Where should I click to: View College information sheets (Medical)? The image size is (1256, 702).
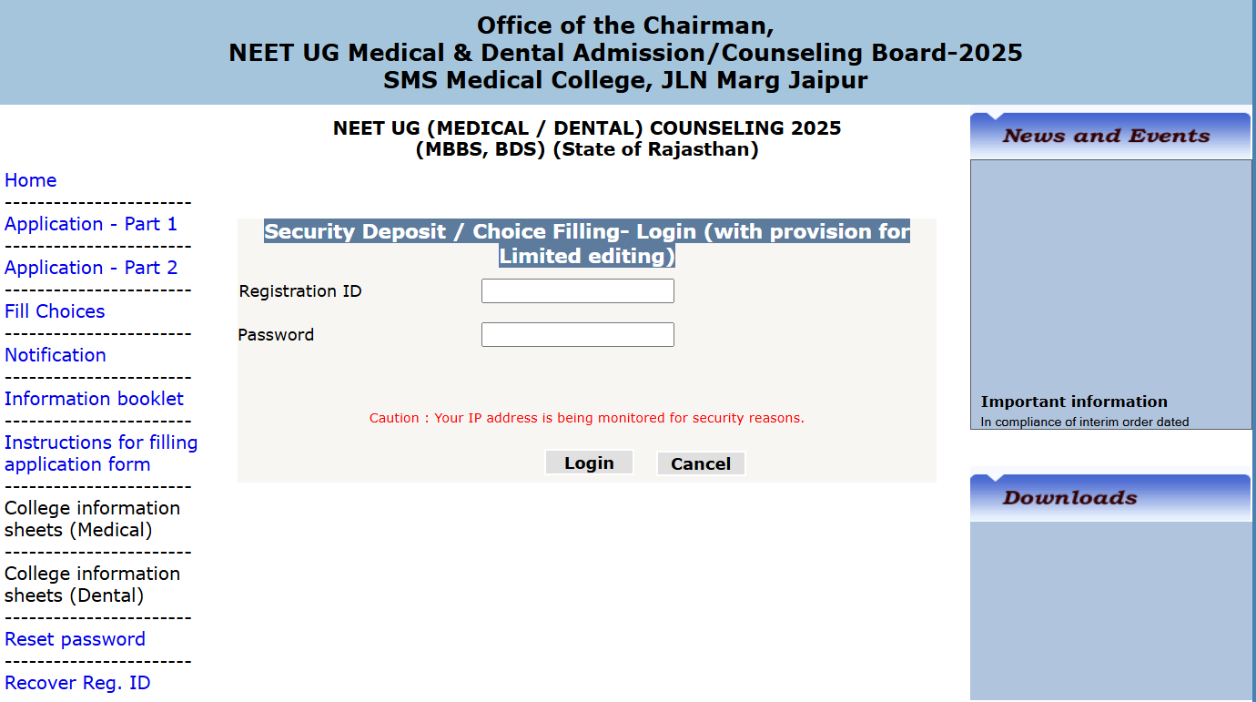coord(93,518)
